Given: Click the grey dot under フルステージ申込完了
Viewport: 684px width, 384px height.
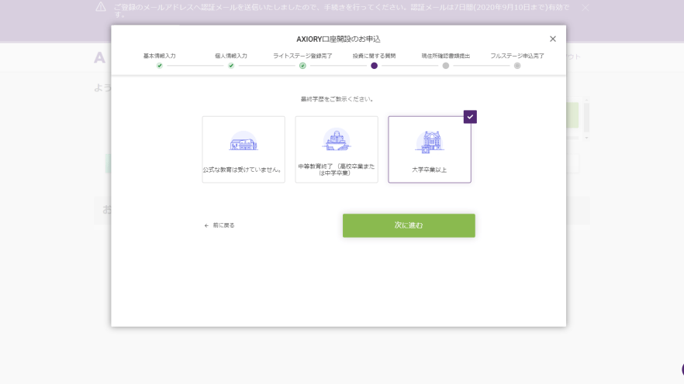Looking at the screenshot, I should 517,66.
